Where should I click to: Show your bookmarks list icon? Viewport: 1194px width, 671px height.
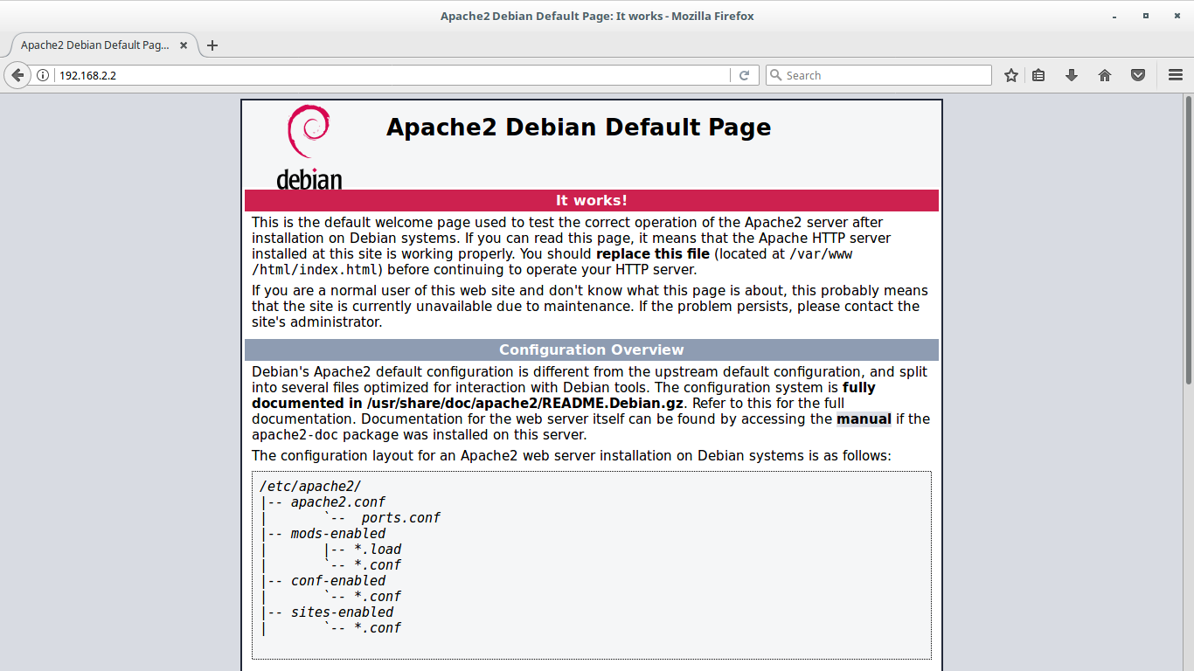pyautogui.click(x=1038, y=75)
